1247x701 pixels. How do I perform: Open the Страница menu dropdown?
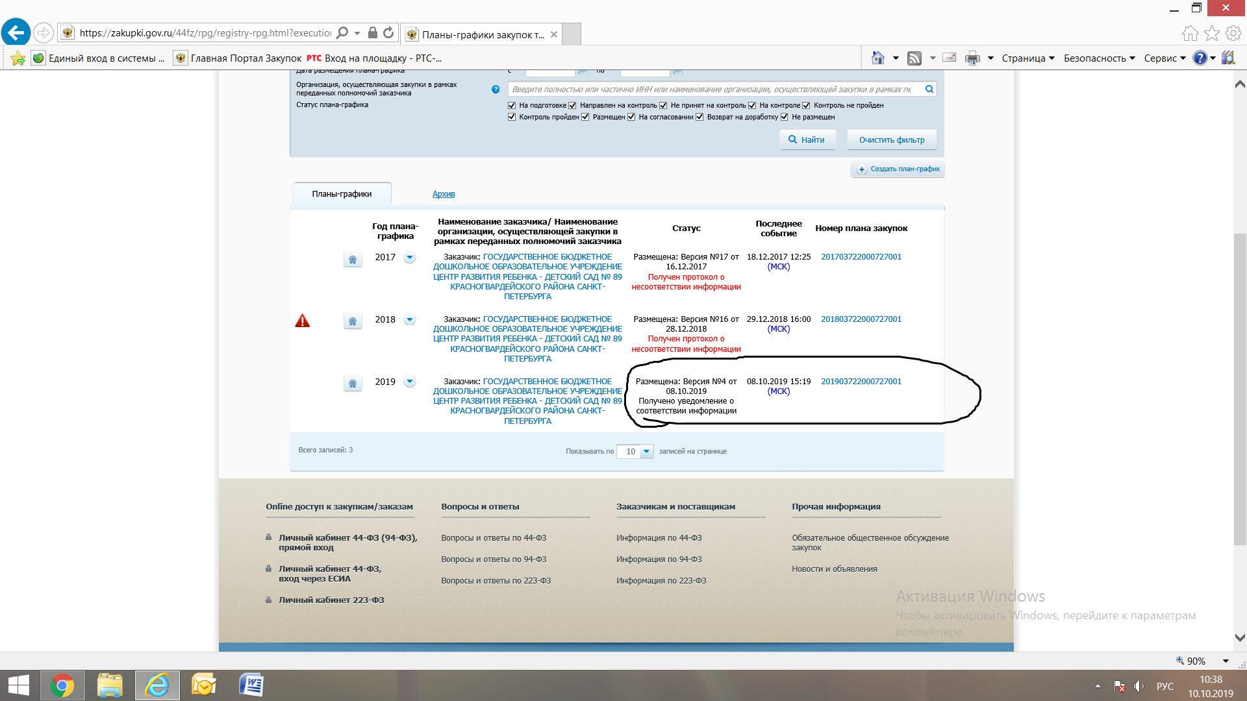click(x=1027, y=58)
